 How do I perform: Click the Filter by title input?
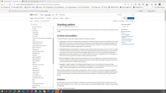pos(42,25)
